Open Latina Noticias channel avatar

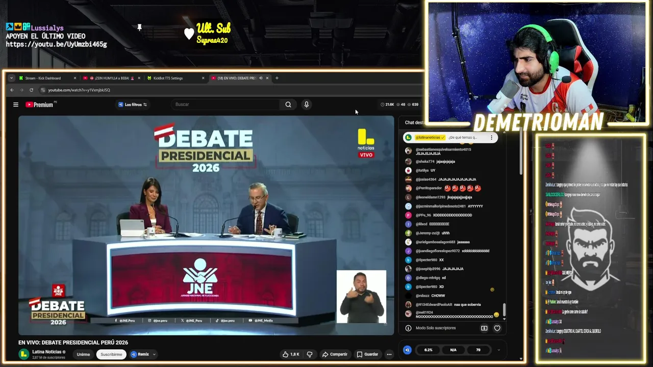(x=23, y=354)
